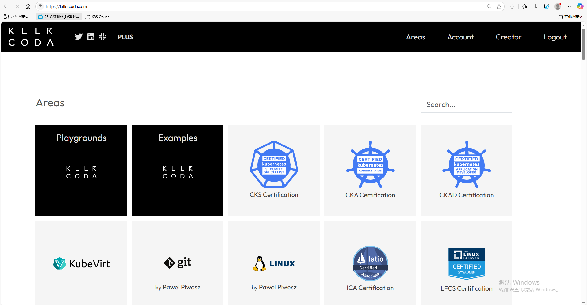The width and height of the screenshot is (587, 305).
Task: Click Logout in the header
Action: [555, 37]
